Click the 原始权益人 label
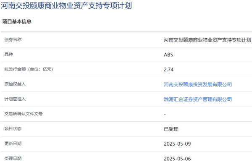Viewport: 252px width, 162px height. [x=15, y=84]
